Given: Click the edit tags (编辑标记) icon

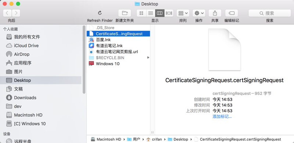Looking at the screenshot, I should coord(232,13).
